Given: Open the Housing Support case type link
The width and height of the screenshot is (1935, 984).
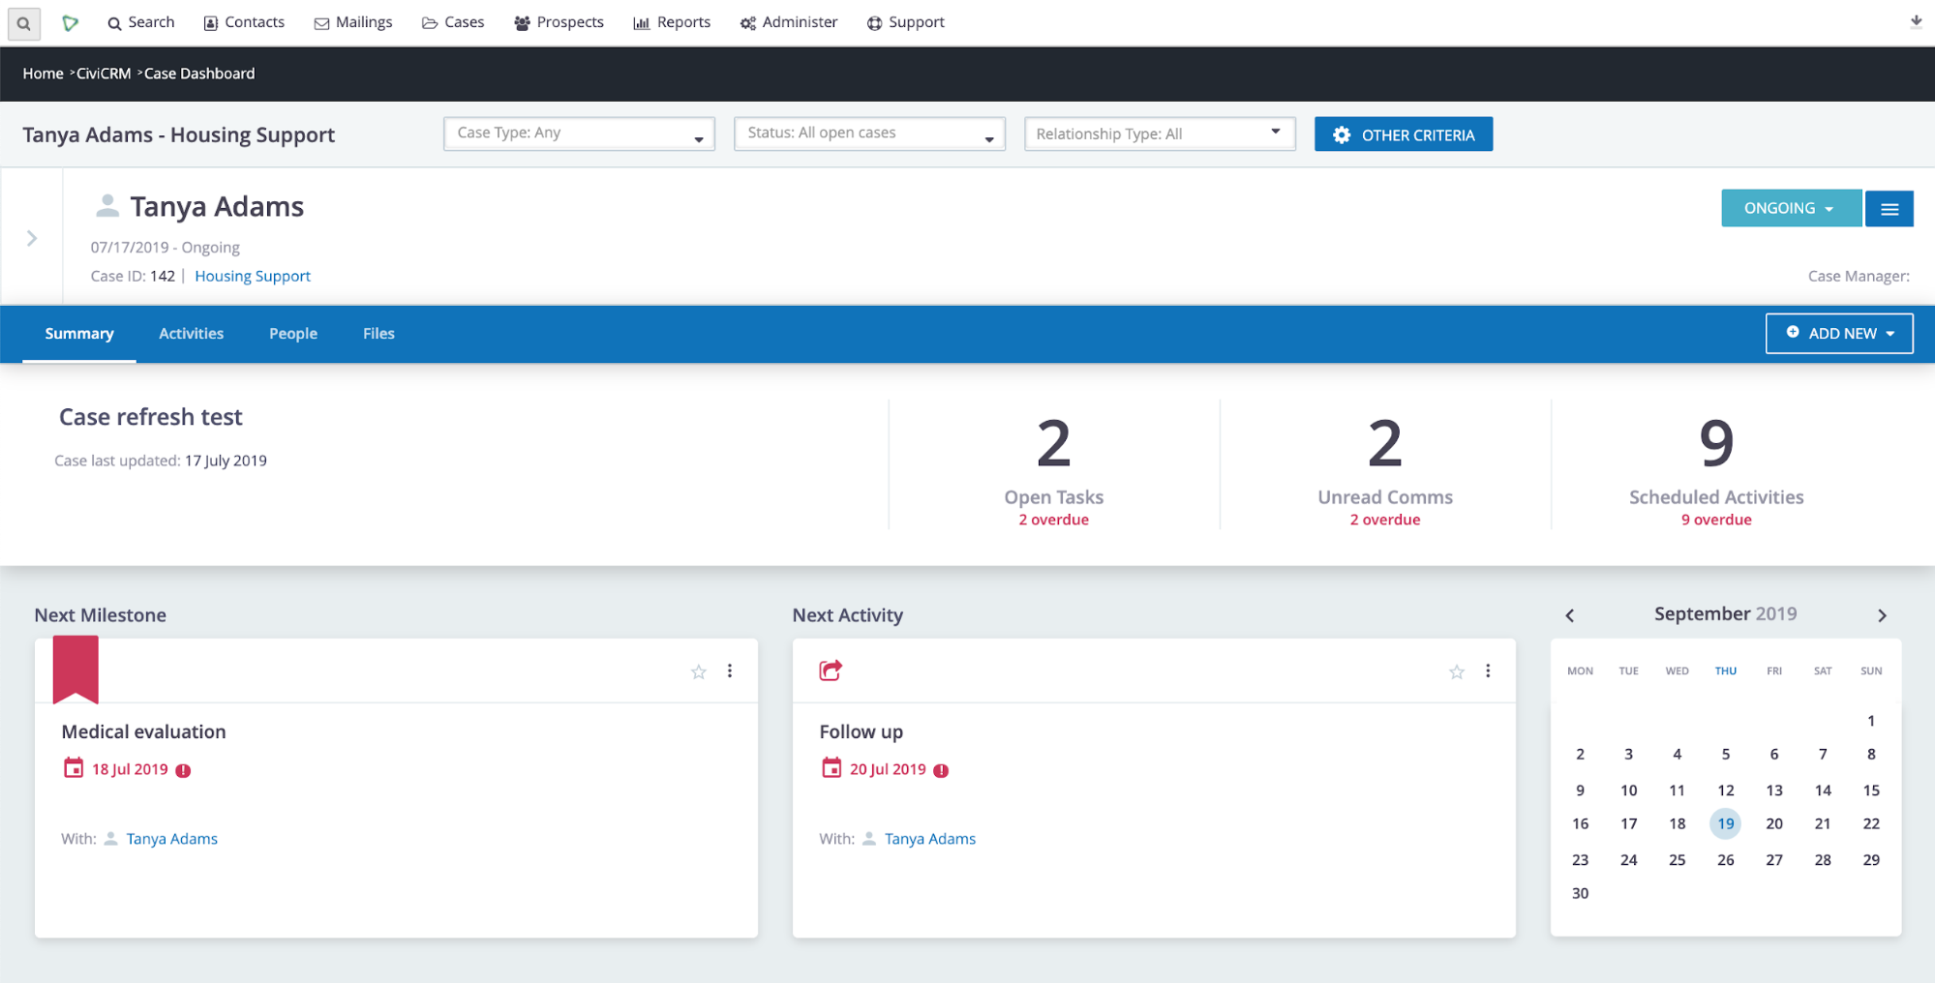Looking at the screenshot, I should click(x=253, y=277).
